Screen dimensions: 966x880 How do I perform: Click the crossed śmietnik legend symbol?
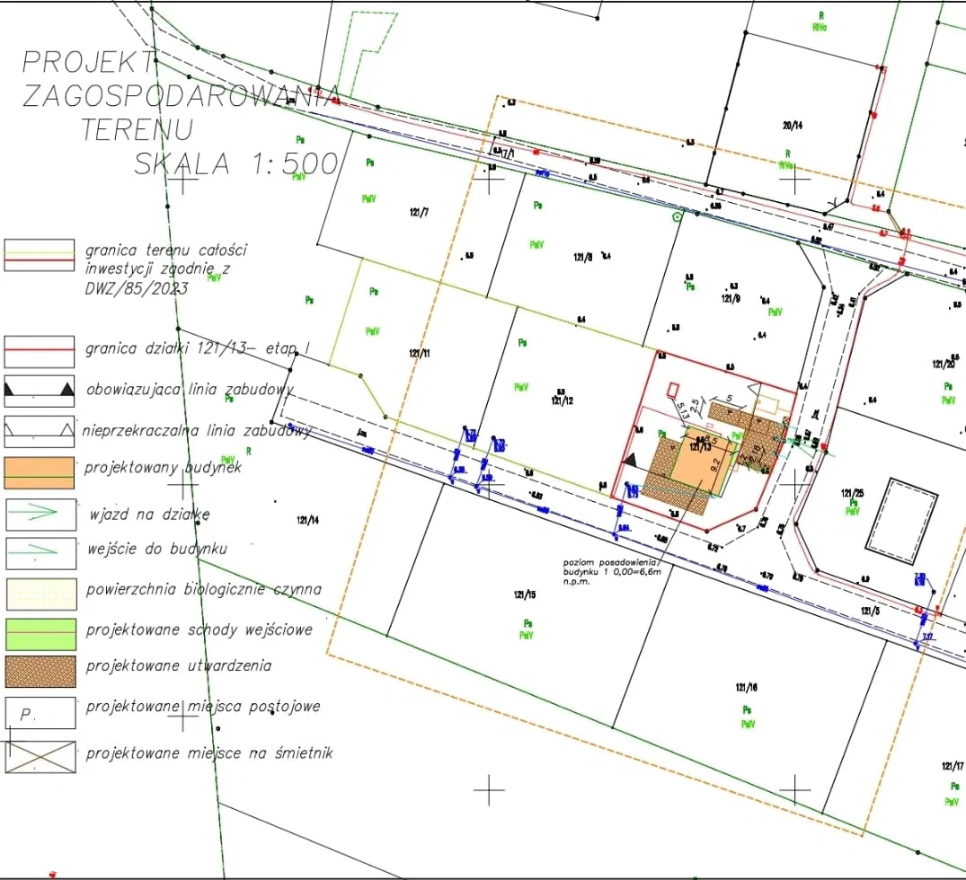pyautogui.click(x=40, y=756)
